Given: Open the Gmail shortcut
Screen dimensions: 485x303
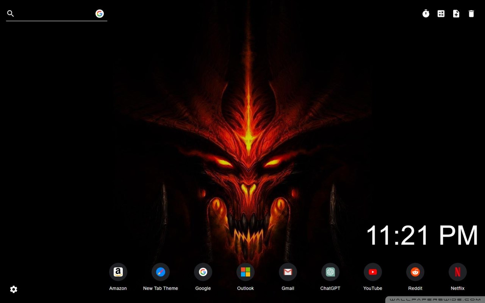Looking at the screenshot, I should click(x=288, y=272).
